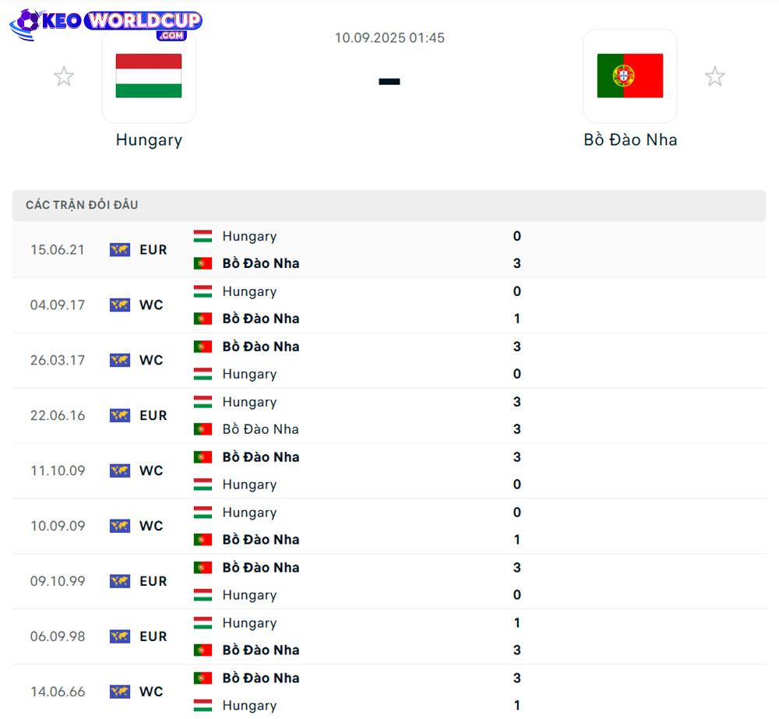This screenshot has height=719, width=779.
Task: Click competition icon in 14.06.66 row
Action: (120, 691)
